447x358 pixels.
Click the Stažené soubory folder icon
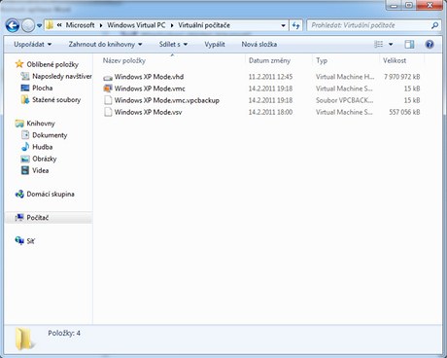(25, 99)
